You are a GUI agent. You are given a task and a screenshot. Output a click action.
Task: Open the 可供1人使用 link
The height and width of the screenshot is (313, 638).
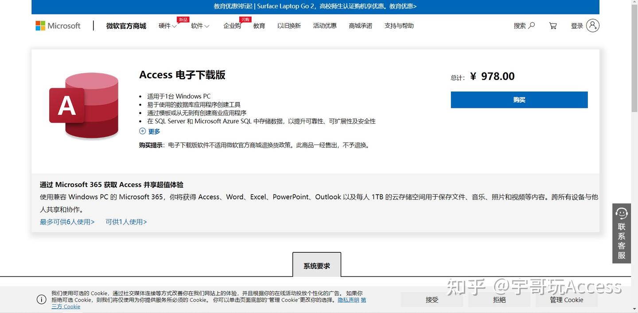126,222
